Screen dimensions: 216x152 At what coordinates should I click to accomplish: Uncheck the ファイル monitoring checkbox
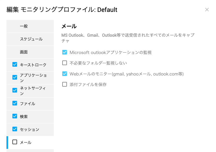15,103
